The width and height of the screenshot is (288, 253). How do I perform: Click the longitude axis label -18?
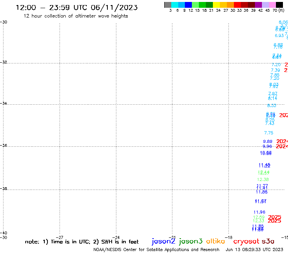click(x=229, y=237)
